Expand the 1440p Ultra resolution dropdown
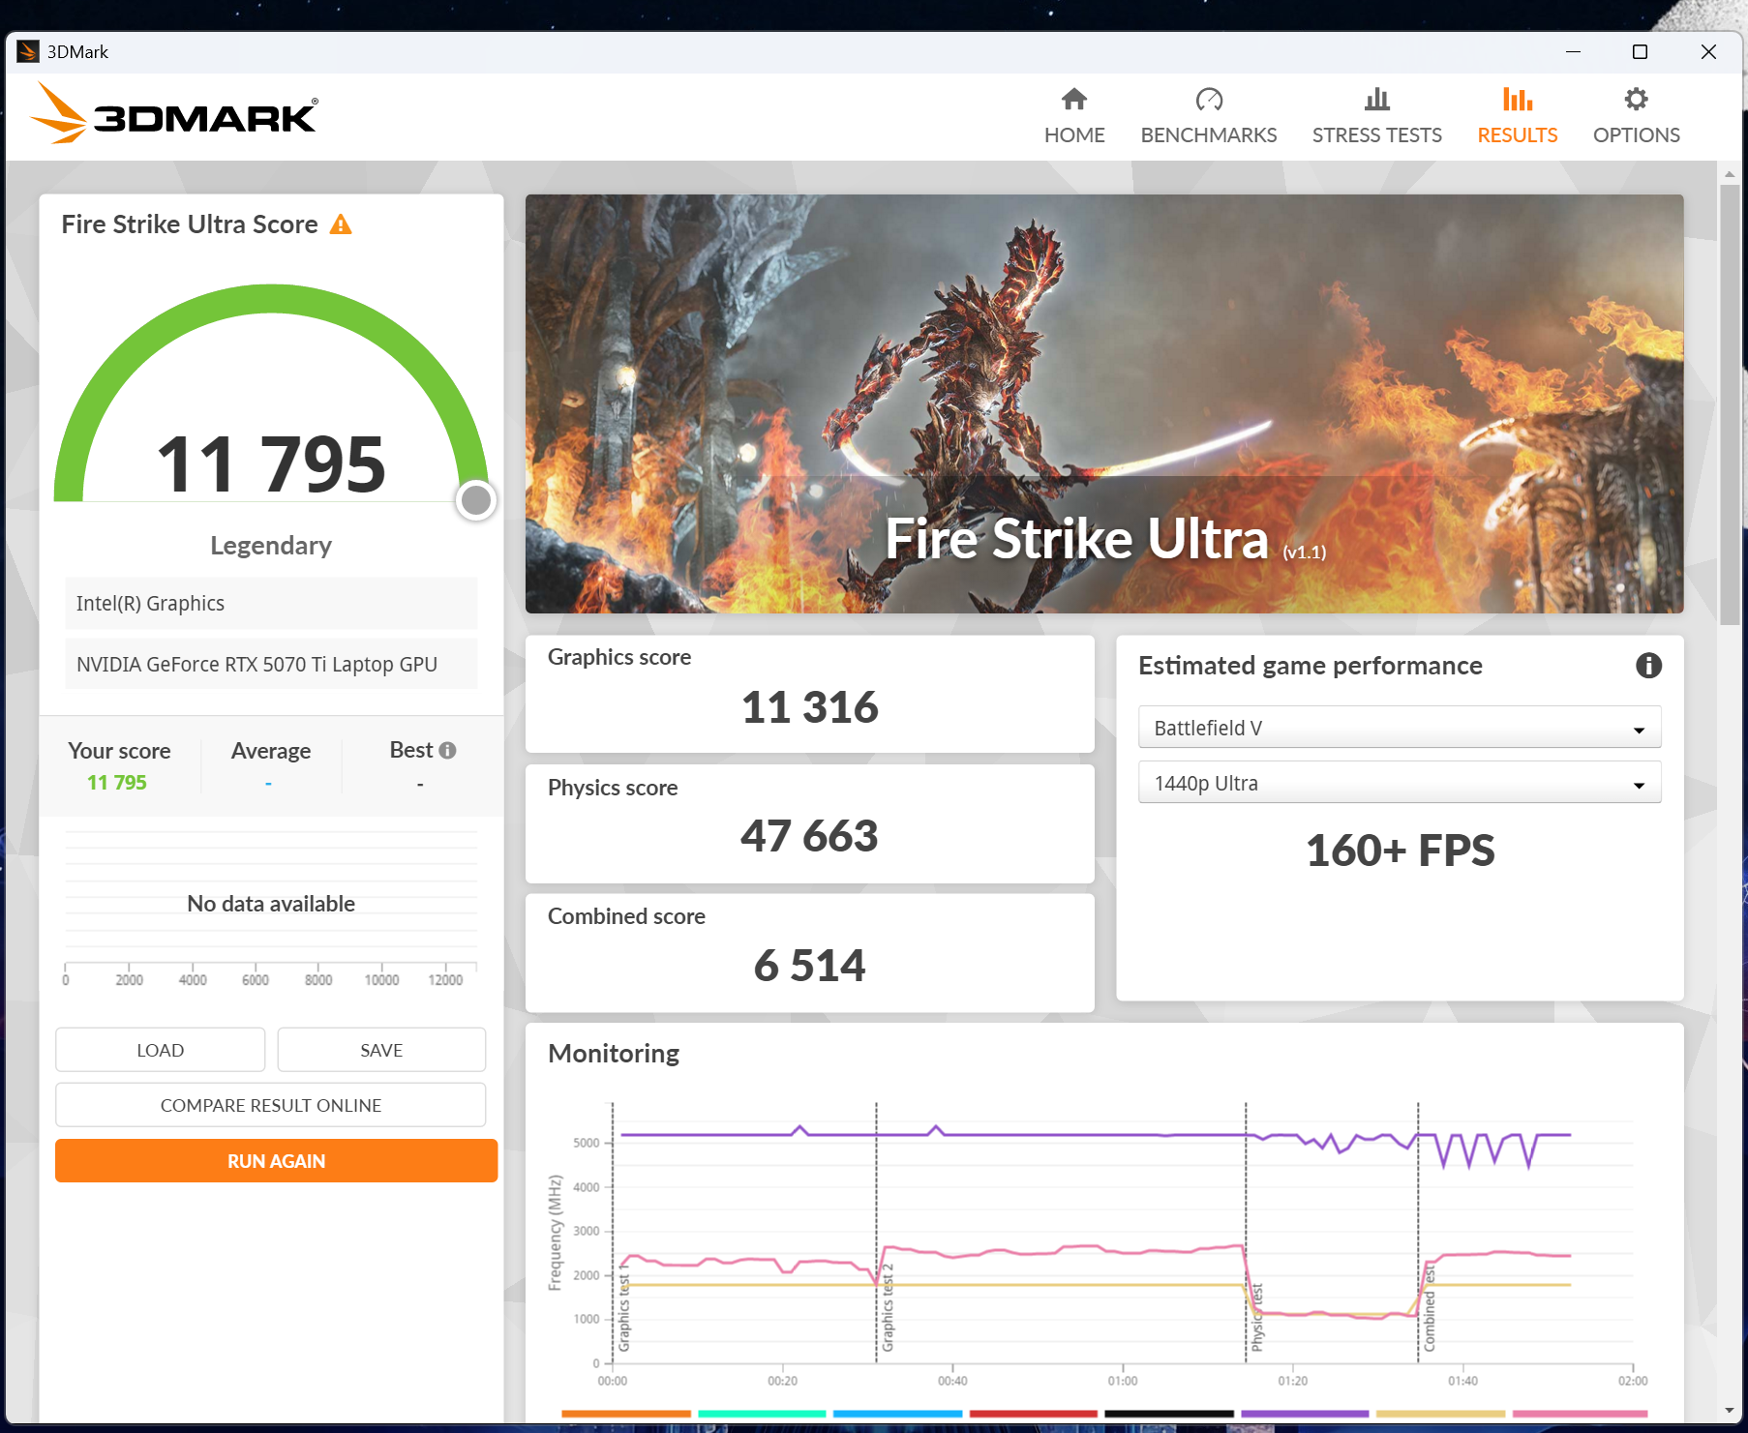Viewport: 1748px width, 1433px height. coord(1400,783)
